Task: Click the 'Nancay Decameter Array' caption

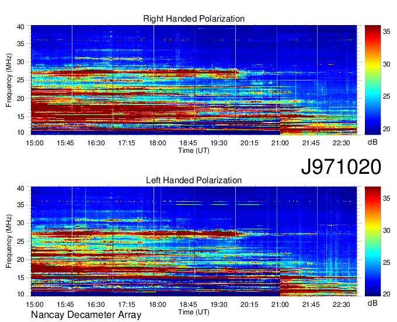Action: point(86,315)
